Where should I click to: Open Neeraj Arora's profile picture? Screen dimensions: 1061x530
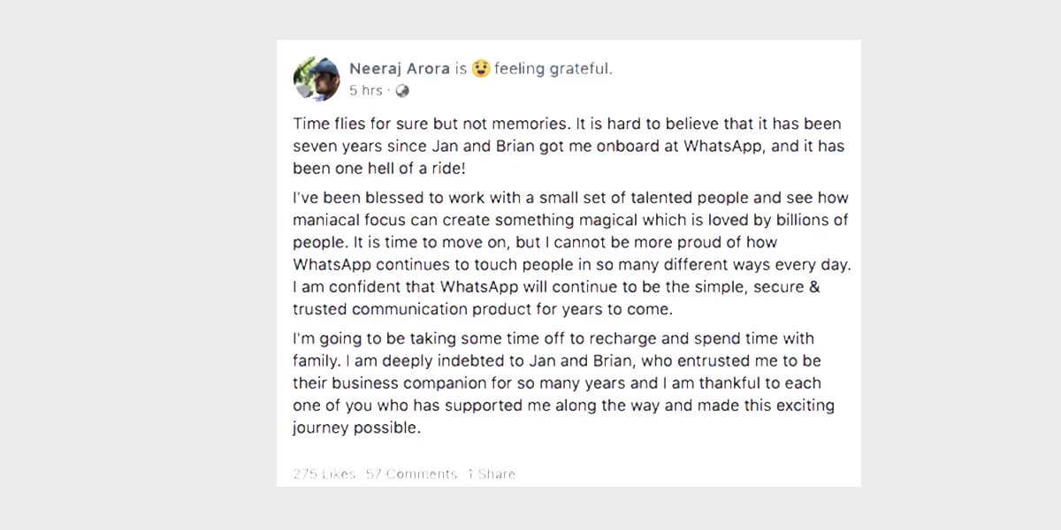click(x=317, y=79)
